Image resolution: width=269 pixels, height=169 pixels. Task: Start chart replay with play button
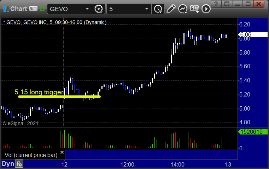pyautogui.click(x=206, y=9)
